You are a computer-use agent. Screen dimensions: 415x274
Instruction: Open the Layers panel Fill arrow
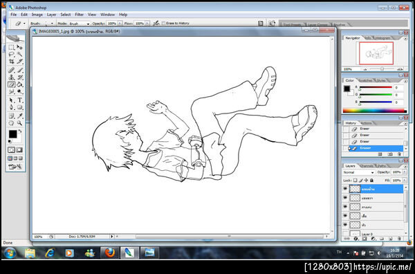405,181
